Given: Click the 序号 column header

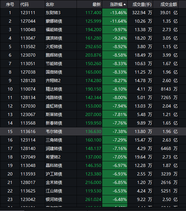Looking at the screenshot, I should [10, 4].
